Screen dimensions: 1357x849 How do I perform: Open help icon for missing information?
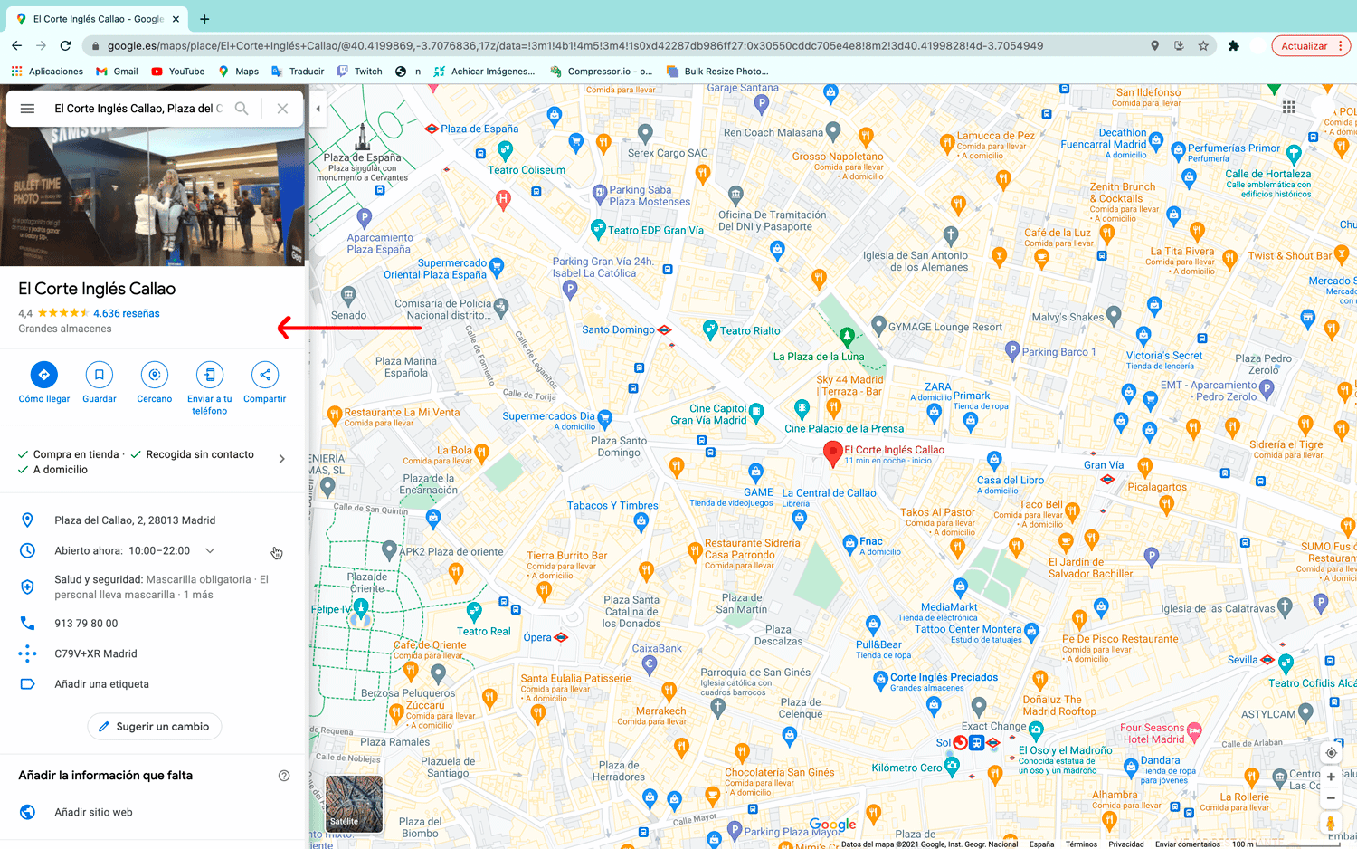(x=284, y=776)
